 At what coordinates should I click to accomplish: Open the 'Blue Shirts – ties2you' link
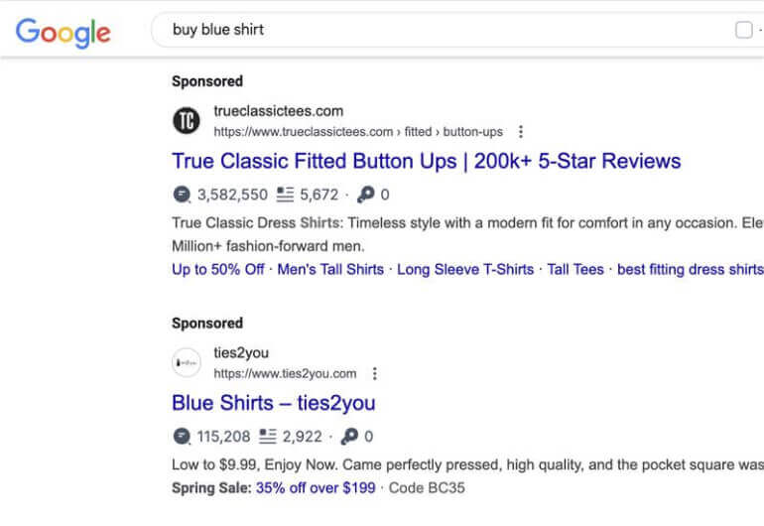[274, 403]
